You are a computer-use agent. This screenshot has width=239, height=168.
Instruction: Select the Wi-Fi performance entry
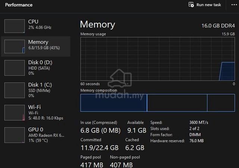36,112
